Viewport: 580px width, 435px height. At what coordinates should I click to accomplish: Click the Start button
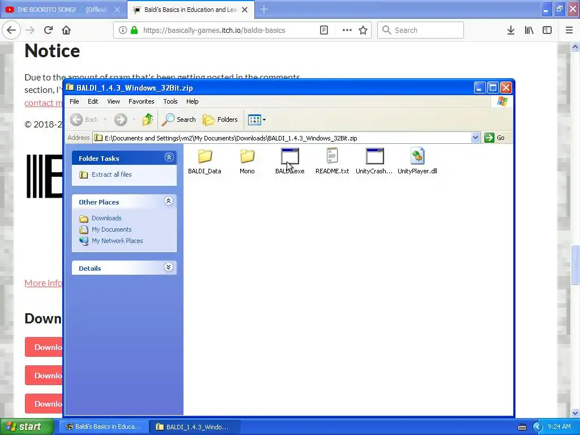(27, 427)
